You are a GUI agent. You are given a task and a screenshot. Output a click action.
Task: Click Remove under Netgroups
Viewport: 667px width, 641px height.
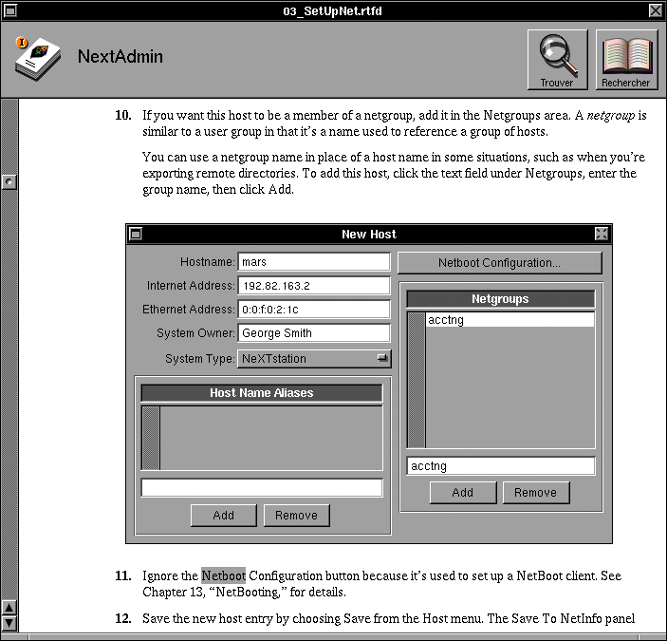(x=536, y=493)
